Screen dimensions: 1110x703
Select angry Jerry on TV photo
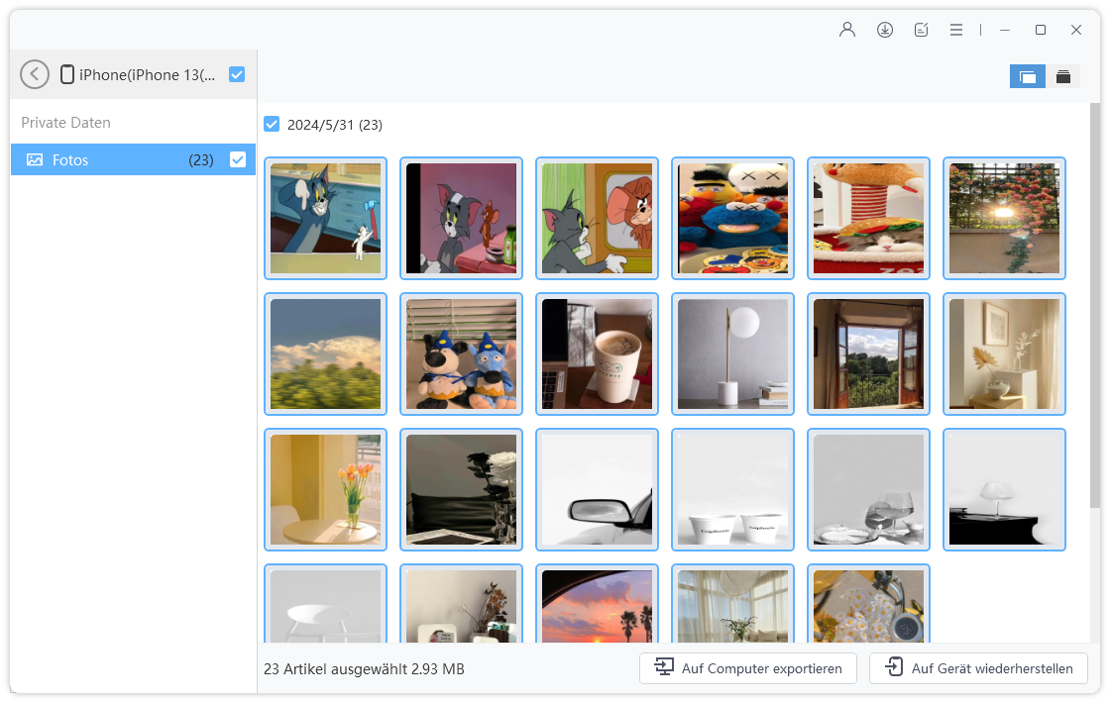(598, 219)
